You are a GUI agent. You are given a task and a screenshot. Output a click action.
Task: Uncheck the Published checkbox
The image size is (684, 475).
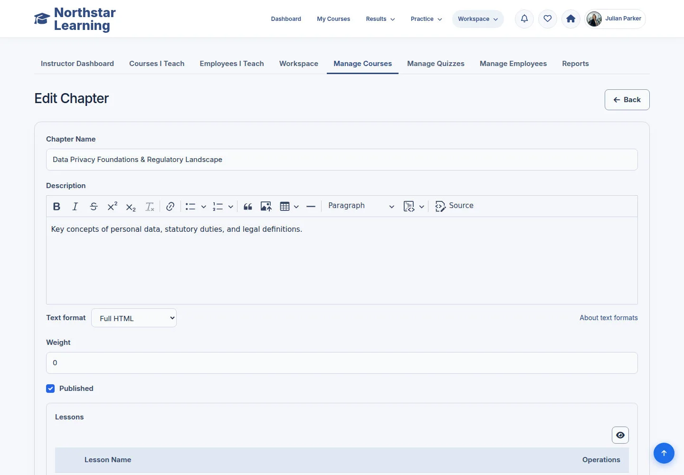tap(50, 389)
